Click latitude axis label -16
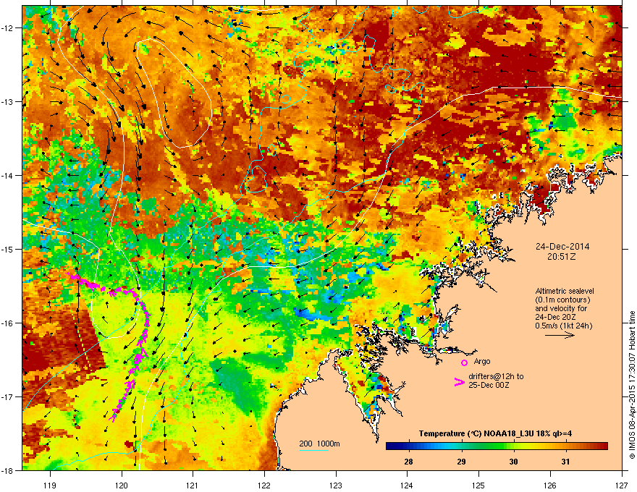 [8, 323]
